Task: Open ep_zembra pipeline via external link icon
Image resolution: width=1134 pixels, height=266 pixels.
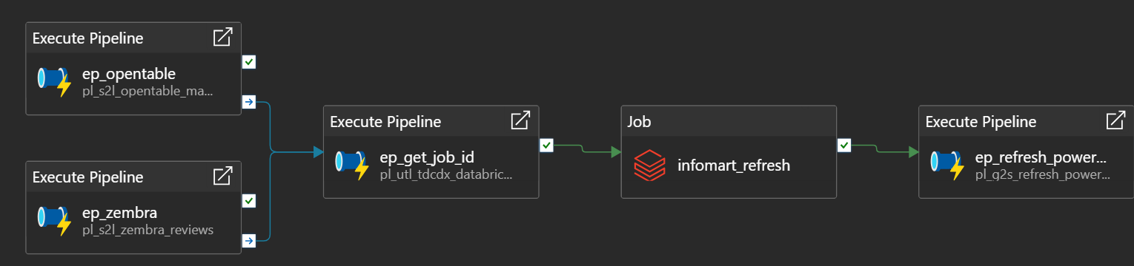Action: tap(222, 176)
